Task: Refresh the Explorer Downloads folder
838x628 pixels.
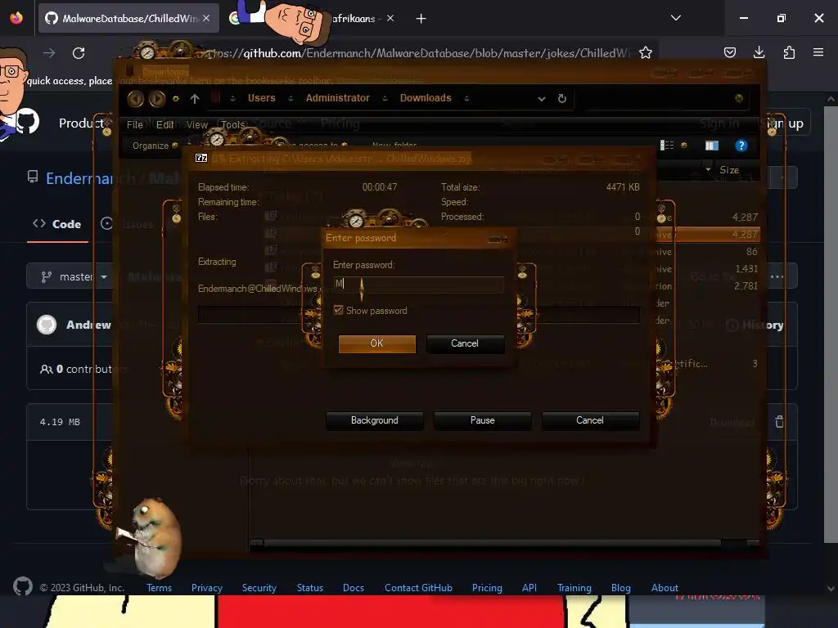Action: (561, 98)
